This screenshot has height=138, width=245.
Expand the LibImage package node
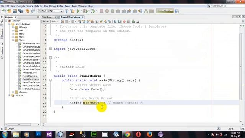tap(13, 27)
